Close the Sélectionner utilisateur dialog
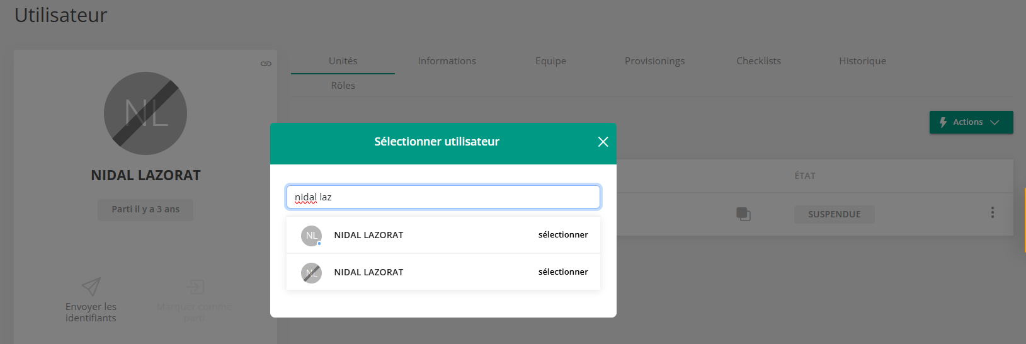The height and width of the screenshot is (344, 1026). pyautogui.click(x=603, y=142)
